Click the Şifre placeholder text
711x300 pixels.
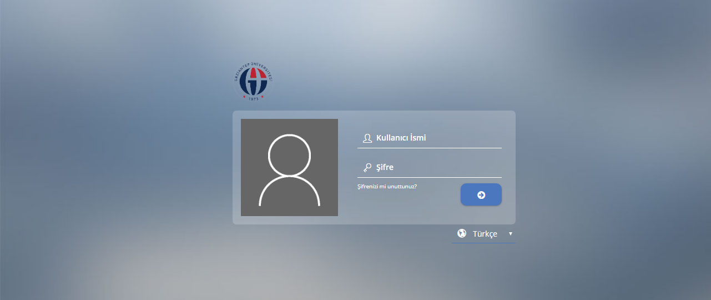pyautogui.click(x=385, y=167)
